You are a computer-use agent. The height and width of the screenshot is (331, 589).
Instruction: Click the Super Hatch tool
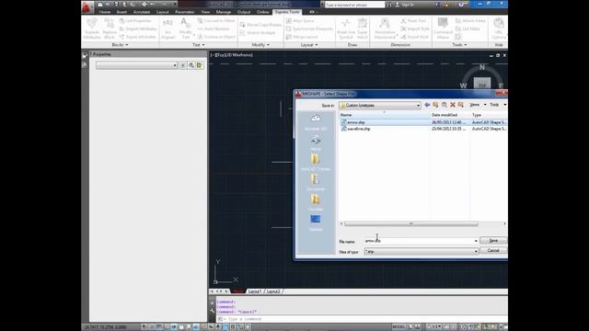click(x=363, y=29)
